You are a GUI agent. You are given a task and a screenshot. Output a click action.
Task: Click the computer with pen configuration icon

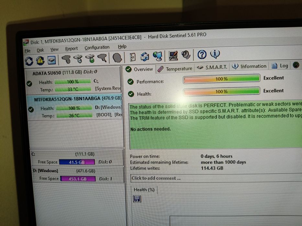173,56
